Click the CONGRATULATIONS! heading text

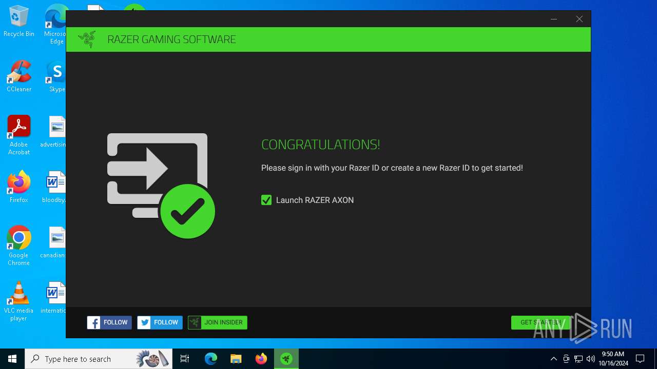(321, 145)
